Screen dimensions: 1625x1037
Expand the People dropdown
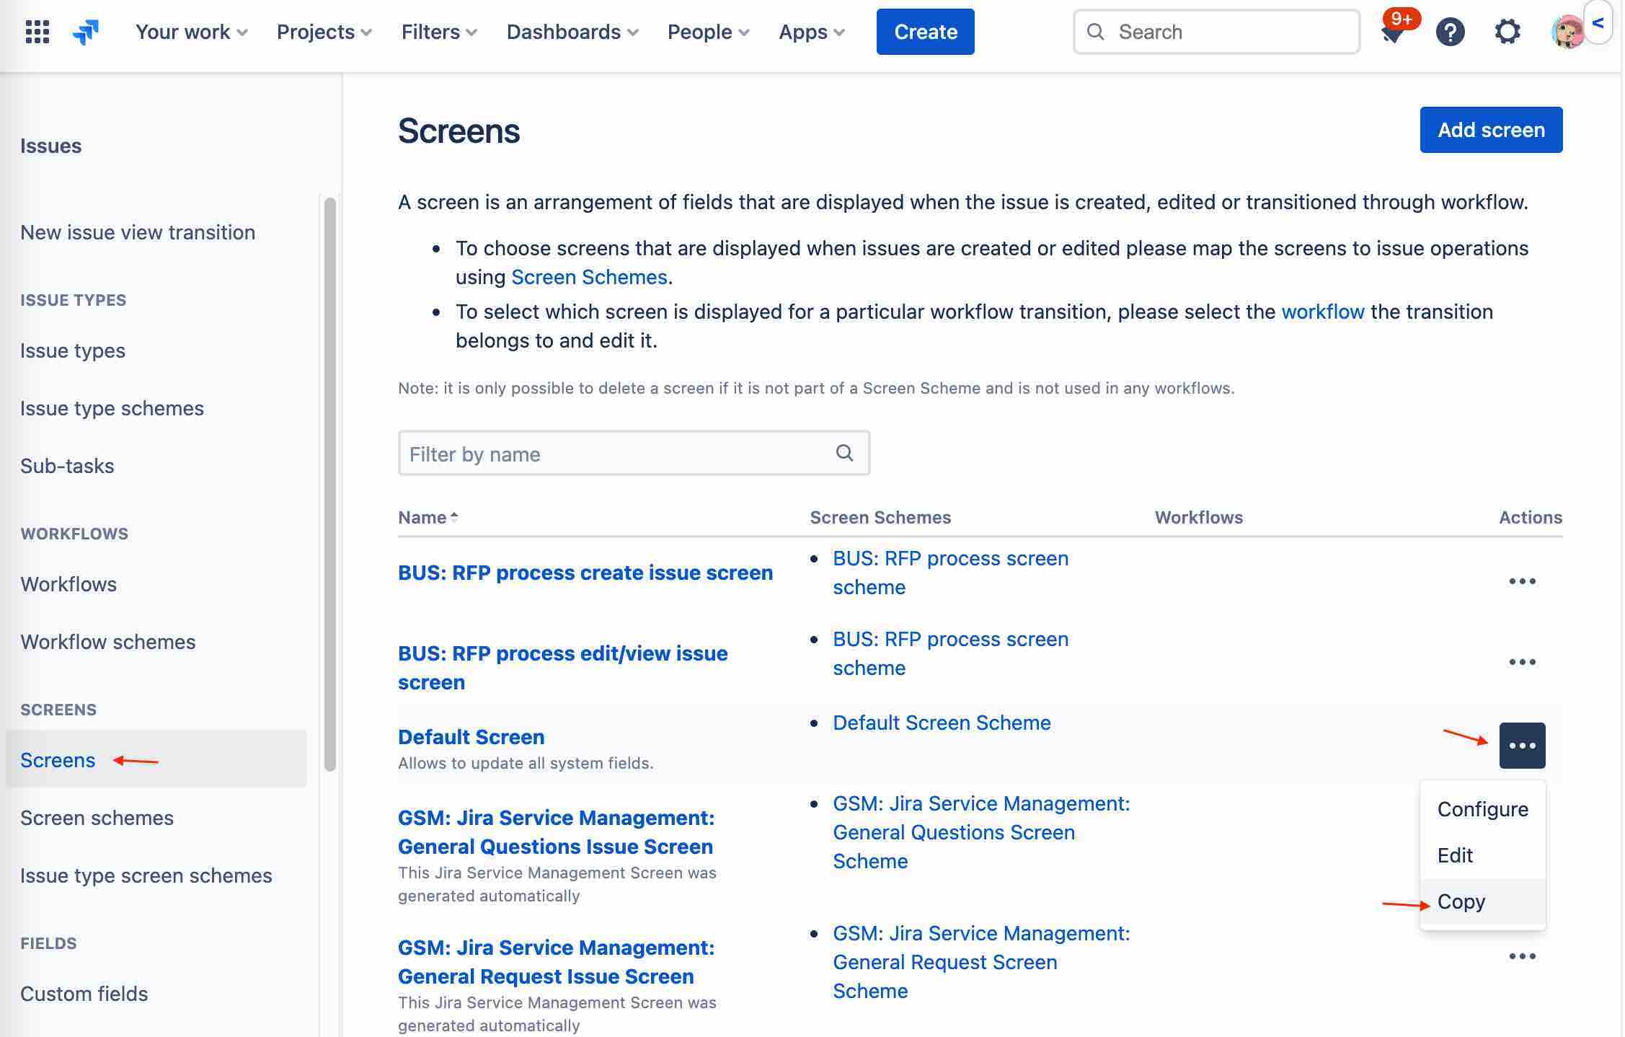pos(707,32)
